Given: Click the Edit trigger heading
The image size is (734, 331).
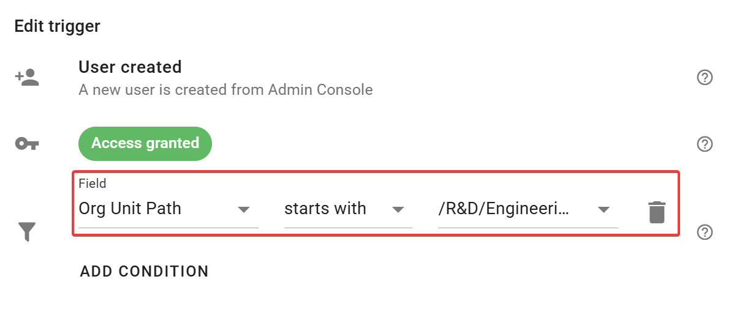Looking at the screenshot, I should [x=57, y=26].
